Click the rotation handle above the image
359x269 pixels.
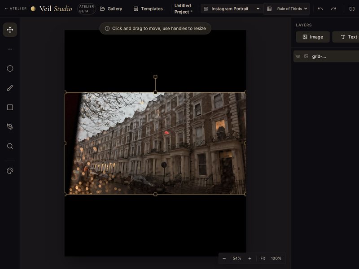coord(155,77)
